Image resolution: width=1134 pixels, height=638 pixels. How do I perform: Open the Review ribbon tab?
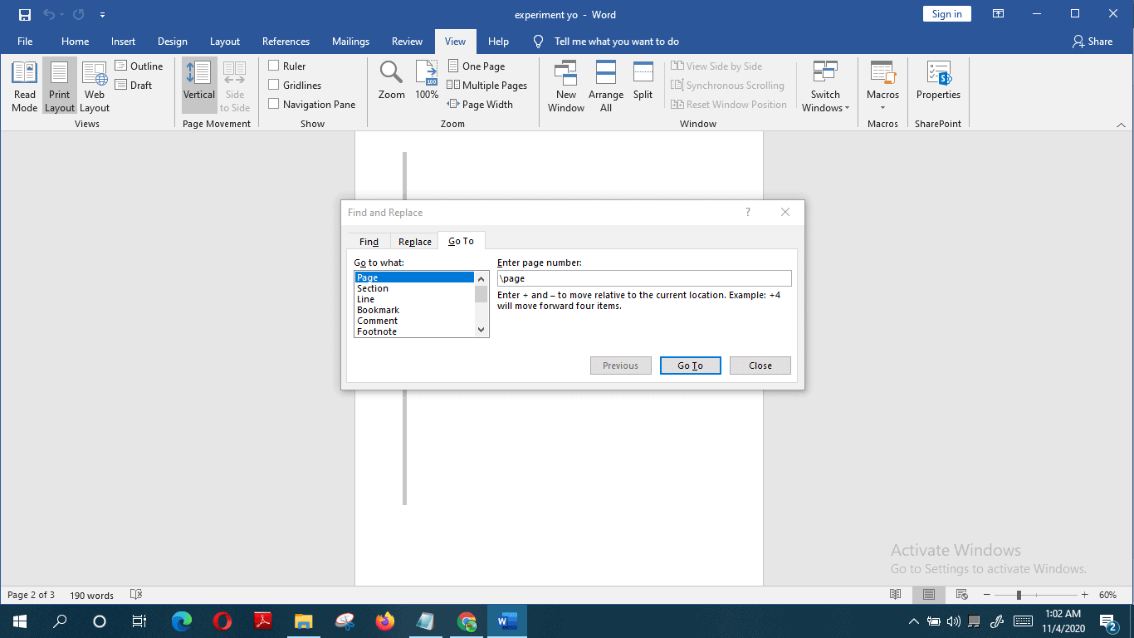point(407,42)
